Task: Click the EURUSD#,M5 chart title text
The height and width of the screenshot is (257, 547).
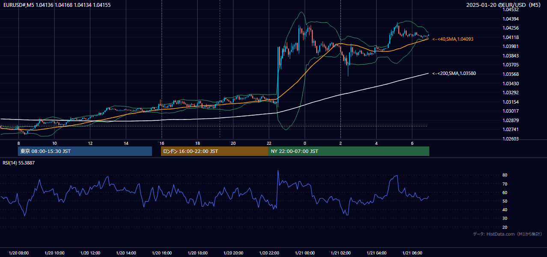Action: (x=56, y=5)
